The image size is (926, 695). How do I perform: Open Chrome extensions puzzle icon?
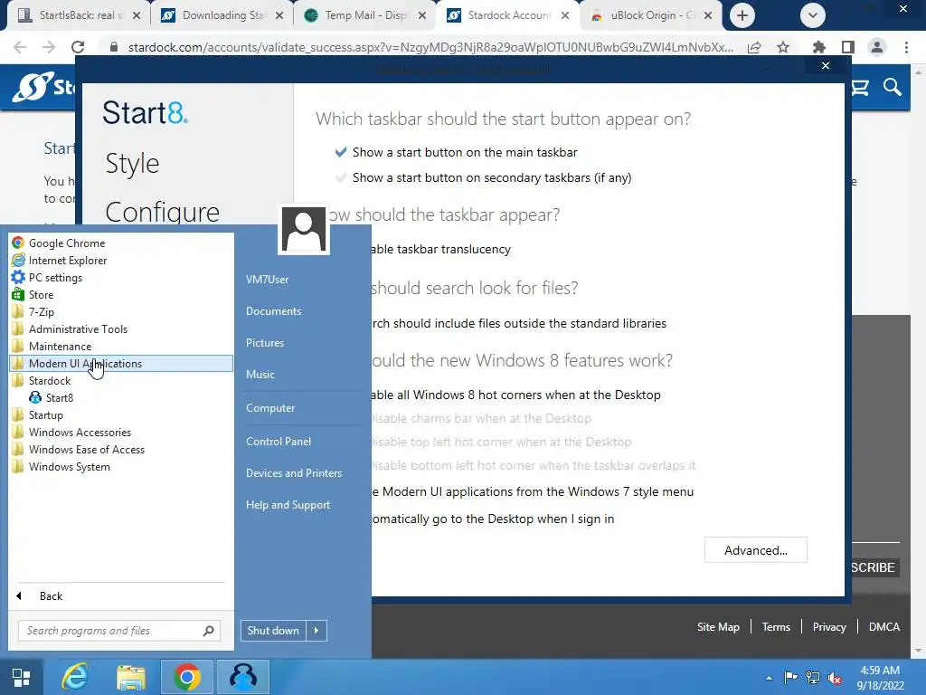(x=818, y=47)
